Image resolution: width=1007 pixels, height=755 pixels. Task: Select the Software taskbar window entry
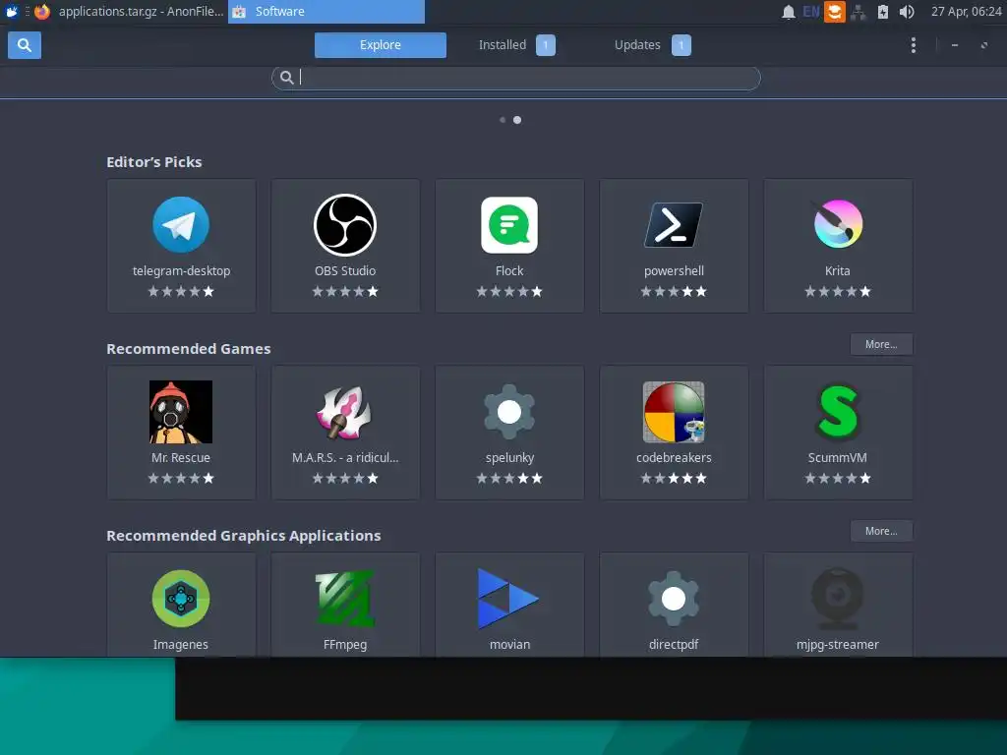pyautogui.click(x=326, y=12)
